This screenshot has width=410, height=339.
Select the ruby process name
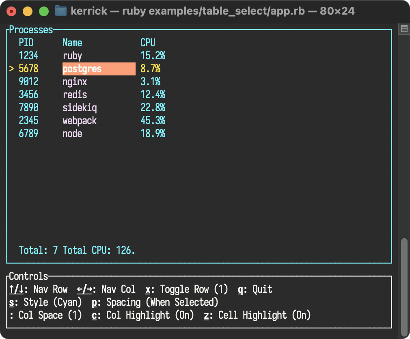72,56
